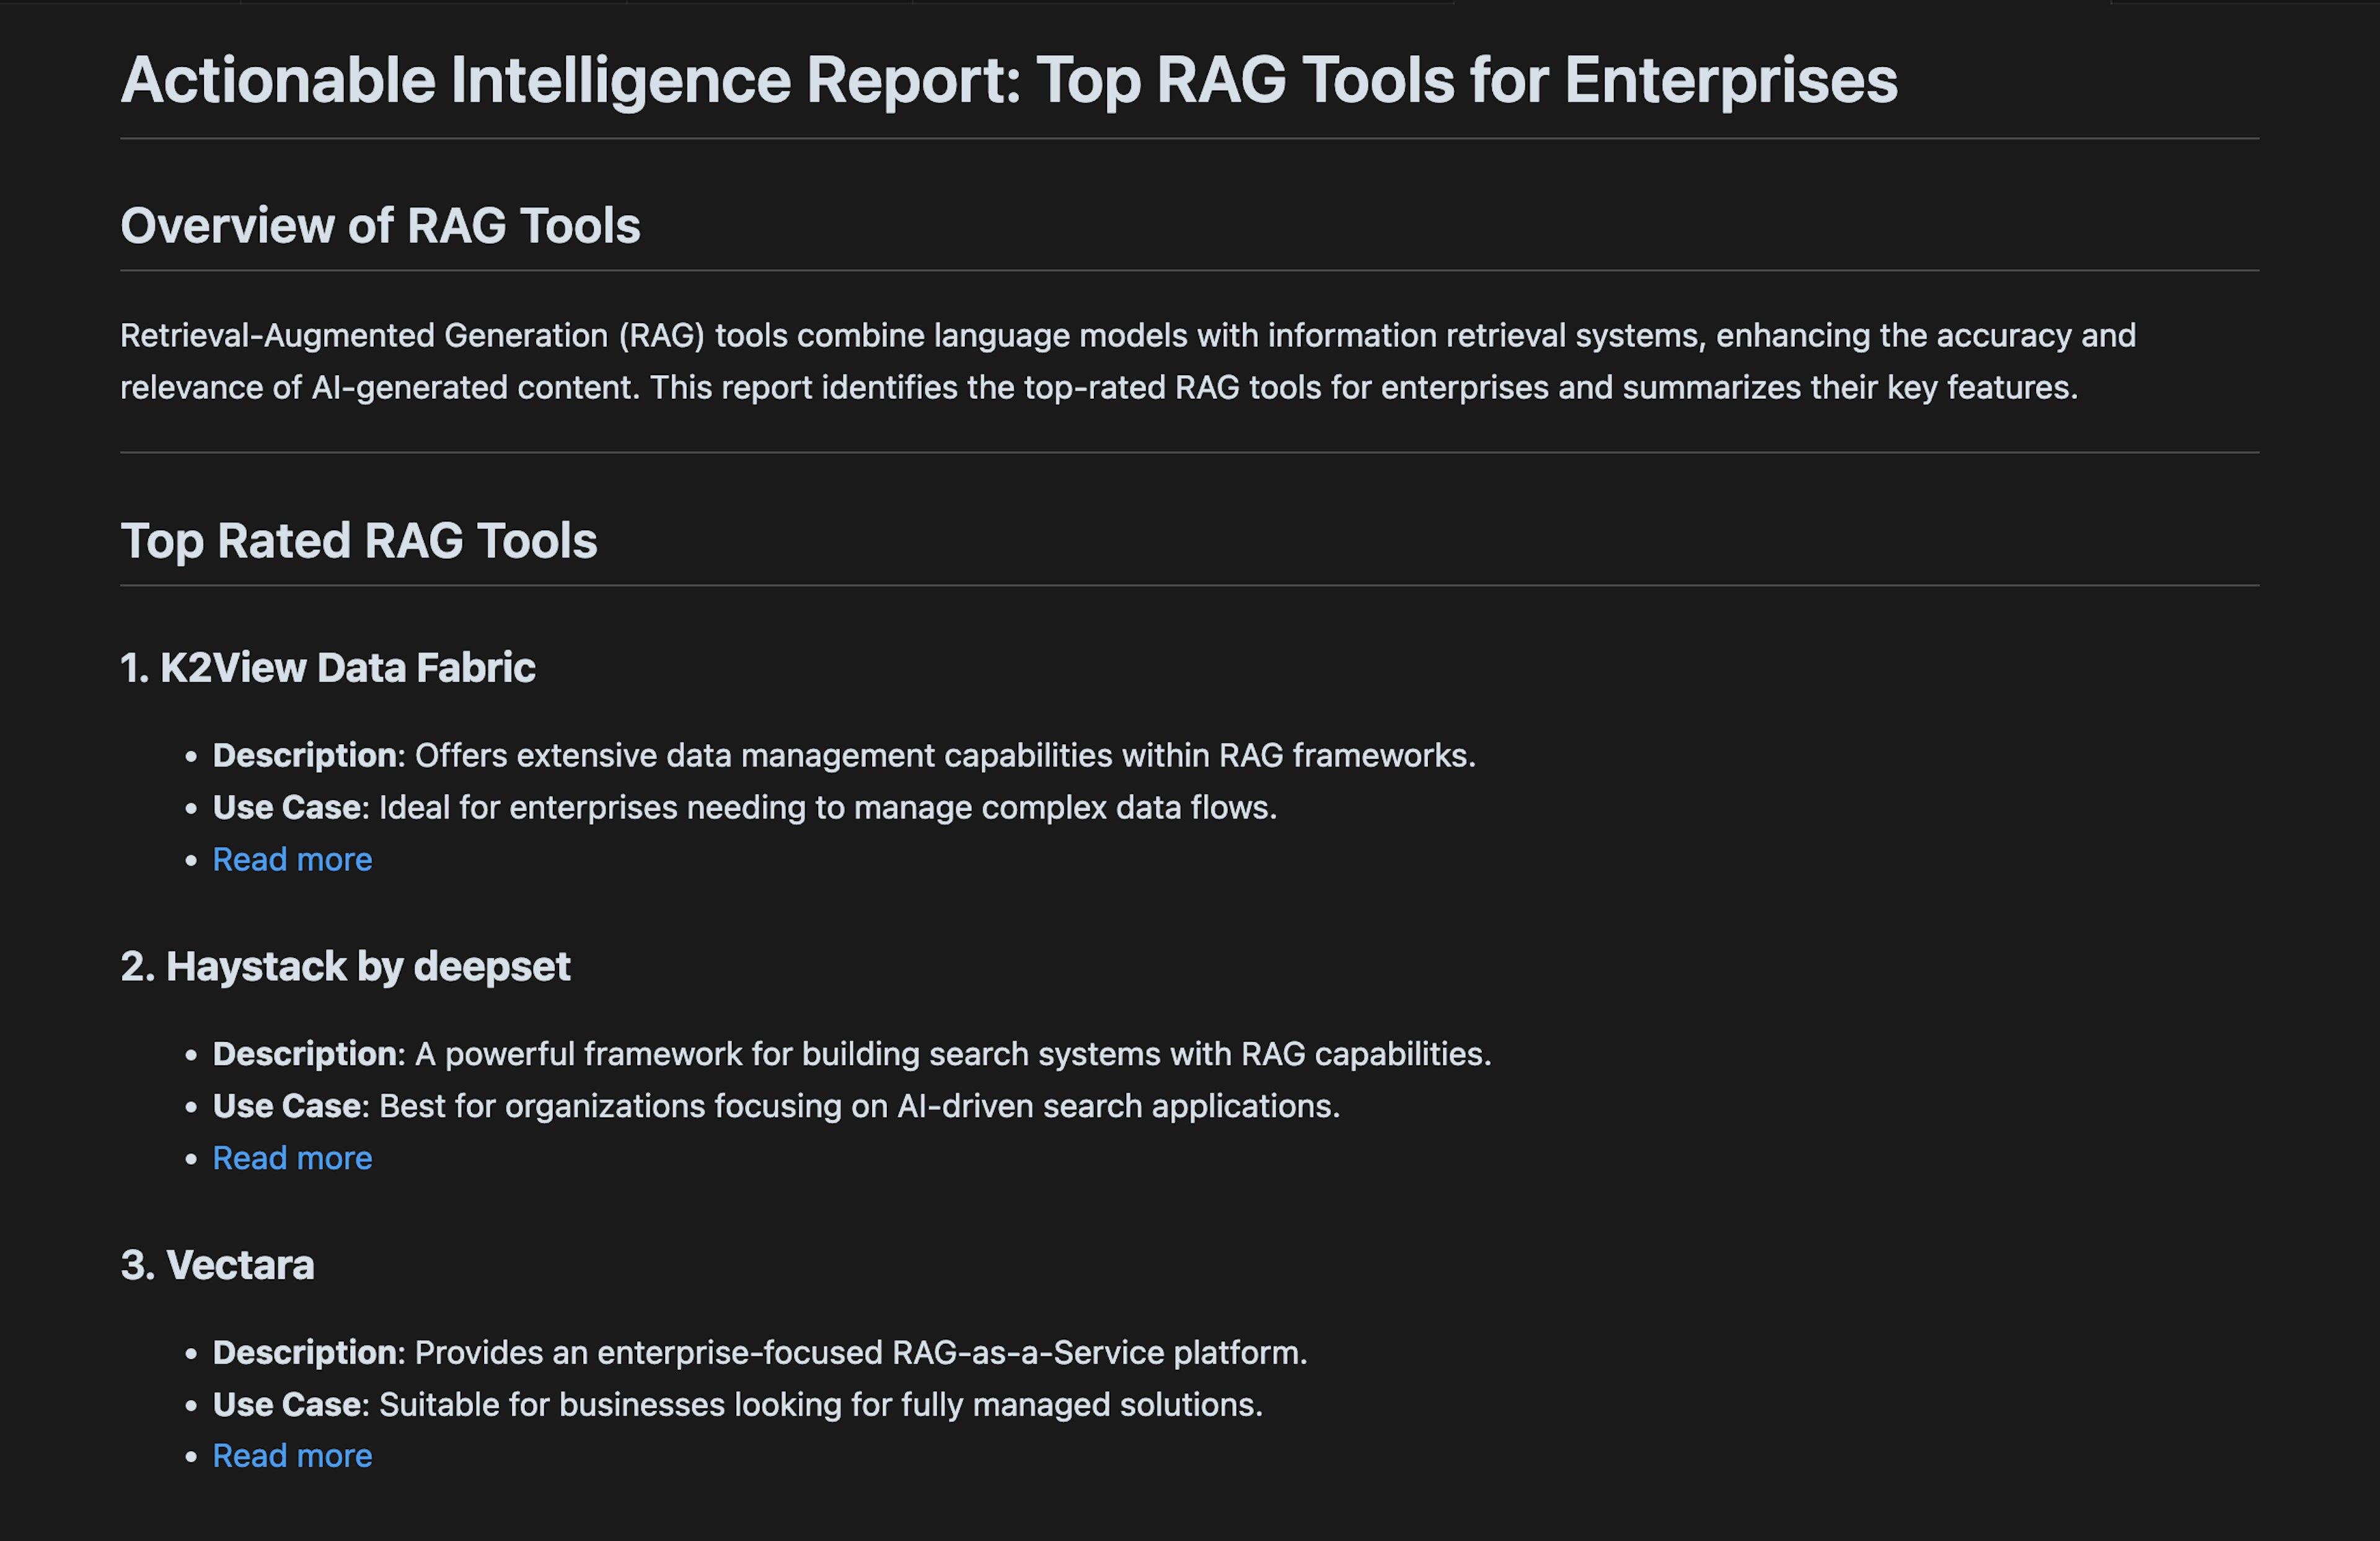Click the line 'Provides an enterprise-focused RAG-as-a-Service platform'

(x=760, y=1353)
